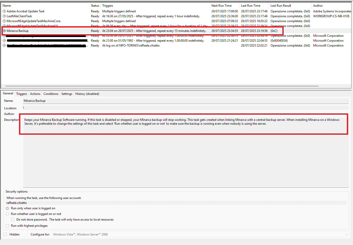Click next run time 28/07/2025 23:34:55

click(225, 31)
